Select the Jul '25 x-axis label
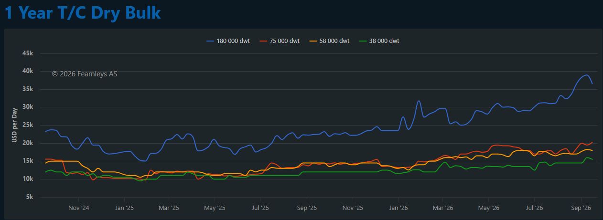The width and height of the screenshot is (603, 220). [x=260, y=208]
